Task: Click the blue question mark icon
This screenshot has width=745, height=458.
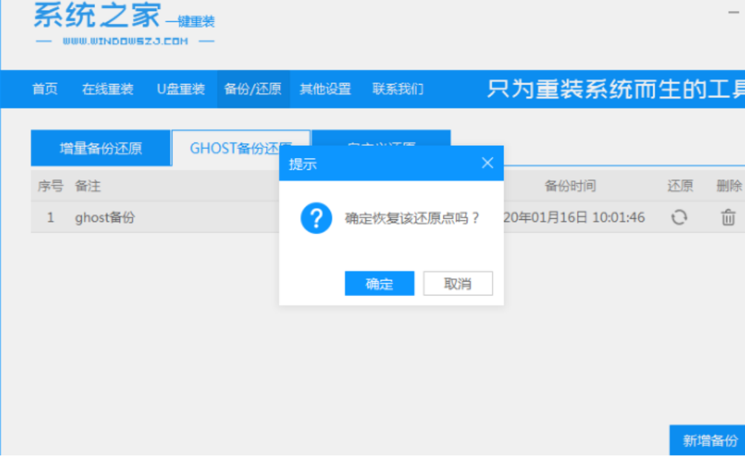Action: 316,218
